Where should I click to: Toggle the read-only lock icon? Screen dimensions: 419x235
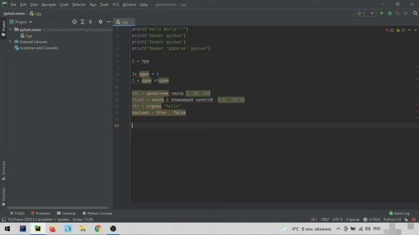tap(406, 219)
